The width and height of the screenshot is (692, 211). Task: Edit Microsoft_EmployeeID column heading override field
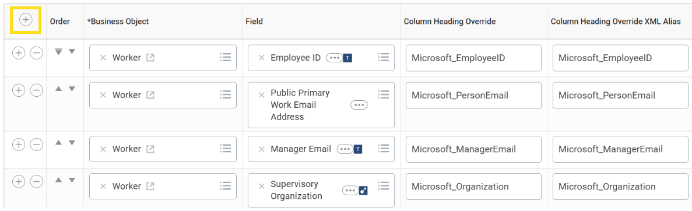pyautogui.click(x=473, y=58)
